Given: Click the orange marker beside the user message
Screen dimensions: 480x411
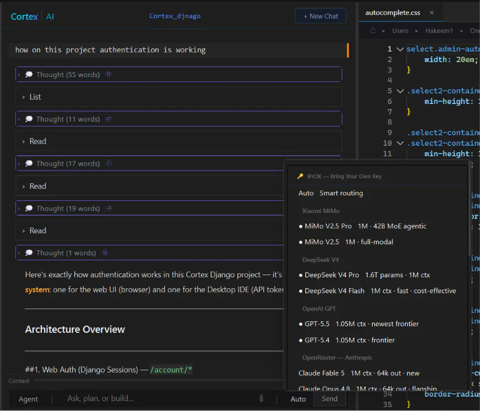Looking at the screenshot, I should point(348,50).
